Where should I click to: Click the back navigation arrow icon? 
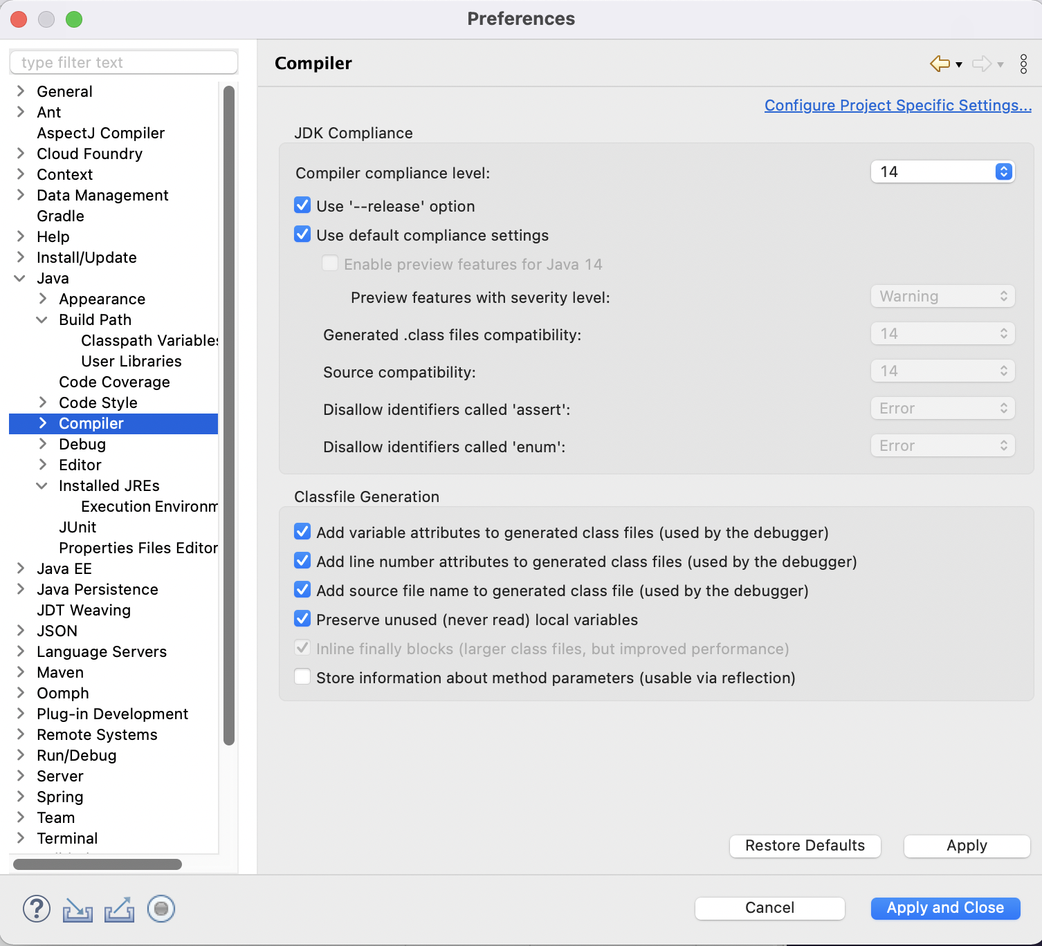click(x=940, y=64)
